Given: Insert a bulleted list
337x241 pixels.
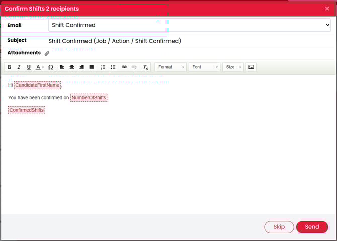Looking at the screenshot, I should click(x=113, y=67).
